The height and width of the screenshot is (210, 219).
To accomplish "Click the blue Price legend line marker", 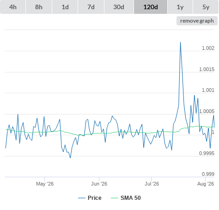I will (x=82, y=198).
